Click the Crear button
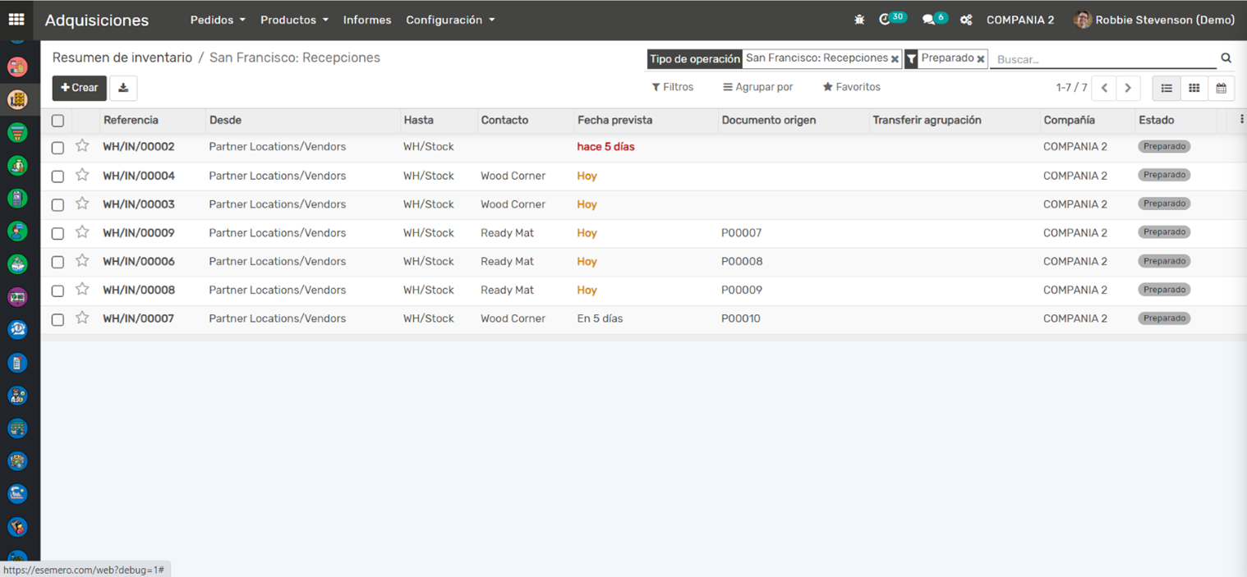The width and height of the screenshot is (1247, 577). (80, 88)
